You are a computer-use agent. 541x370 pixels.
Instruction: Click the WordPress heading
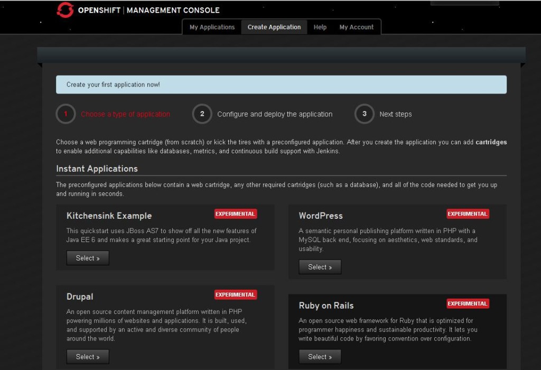click(321, 216)
